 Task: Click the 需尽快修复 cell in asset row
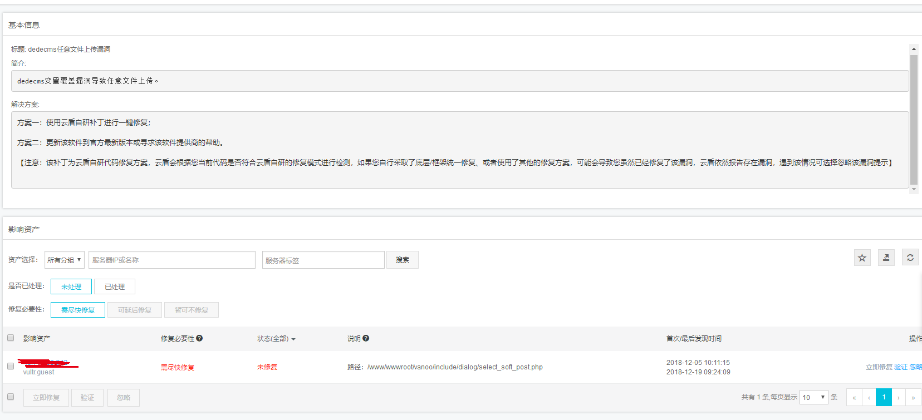178,367
